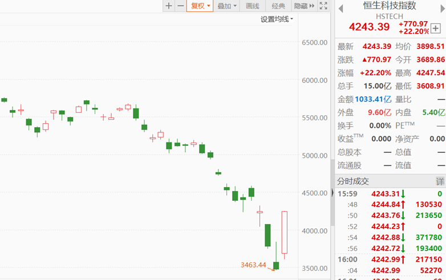Click the 内盘 value 5.40亿
Viewport: 446px width, 280px height.
point(433,112)
